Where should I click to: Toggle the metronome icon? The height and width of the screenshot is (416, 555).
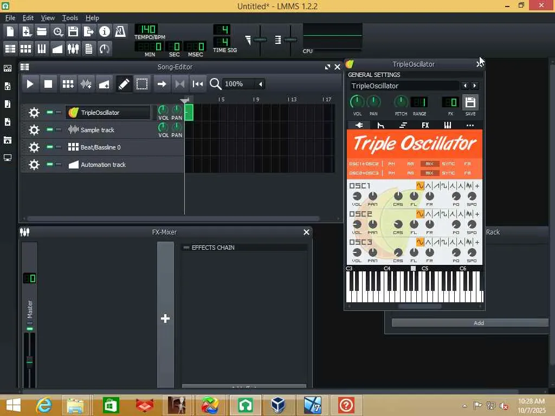(x=120, y=31)
